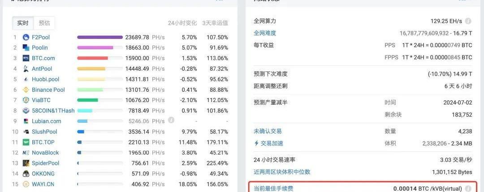Click the 3天幸运值 column header
This screenshot has height=192, width=484.
click(x=215, y=23)
